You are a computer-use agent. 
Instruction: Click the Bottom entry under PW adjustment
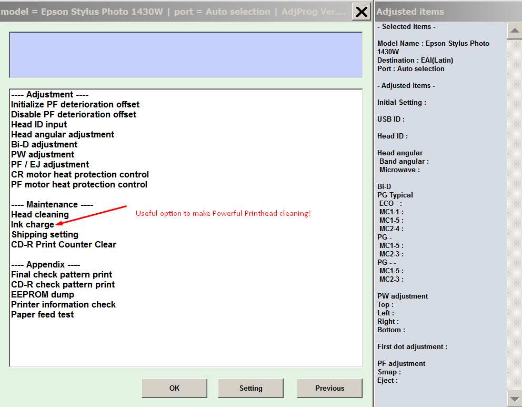click(391, 330)
